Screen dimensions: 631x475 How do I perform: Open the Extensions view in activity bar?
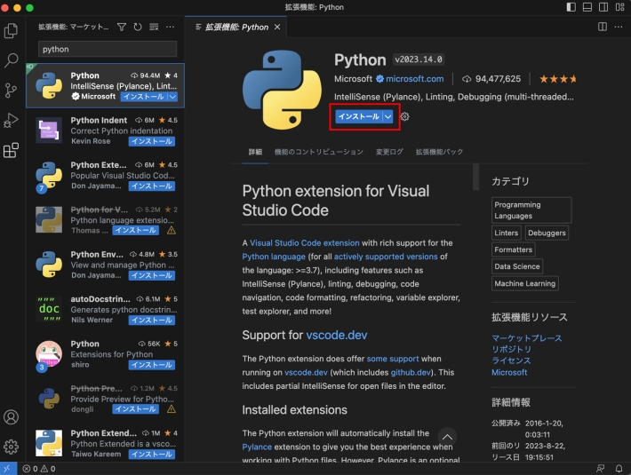[12, 150]
